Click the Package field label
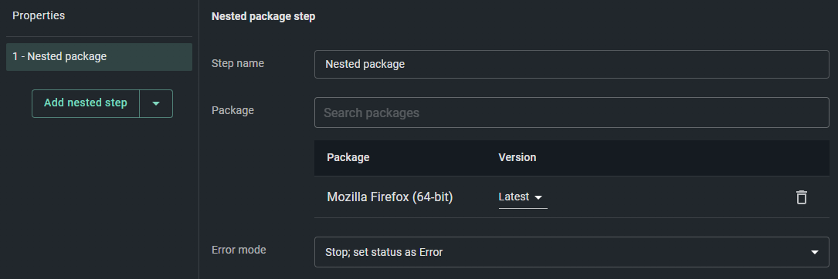 pos(232,110)
